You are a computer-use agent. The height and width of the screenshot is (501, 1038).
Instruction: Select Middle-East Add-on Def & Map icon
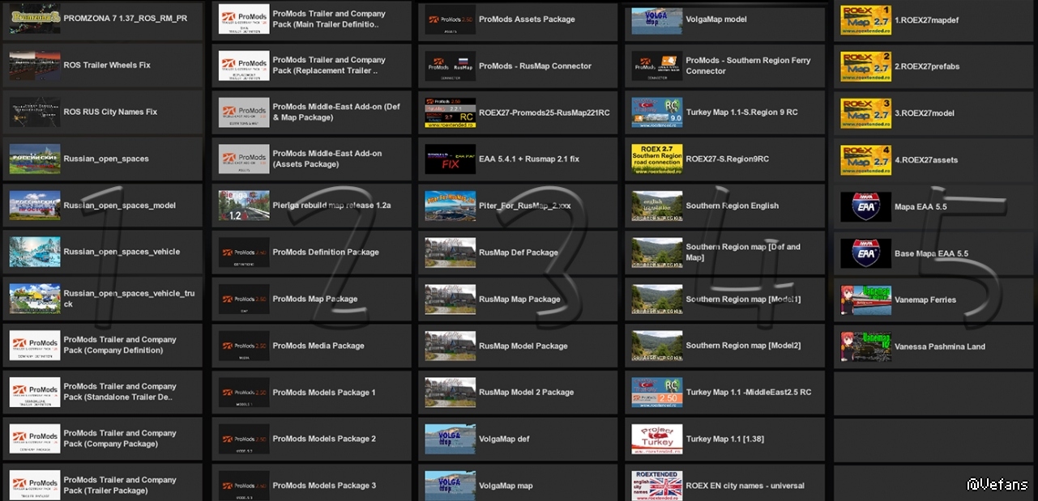tap(244, 112)
